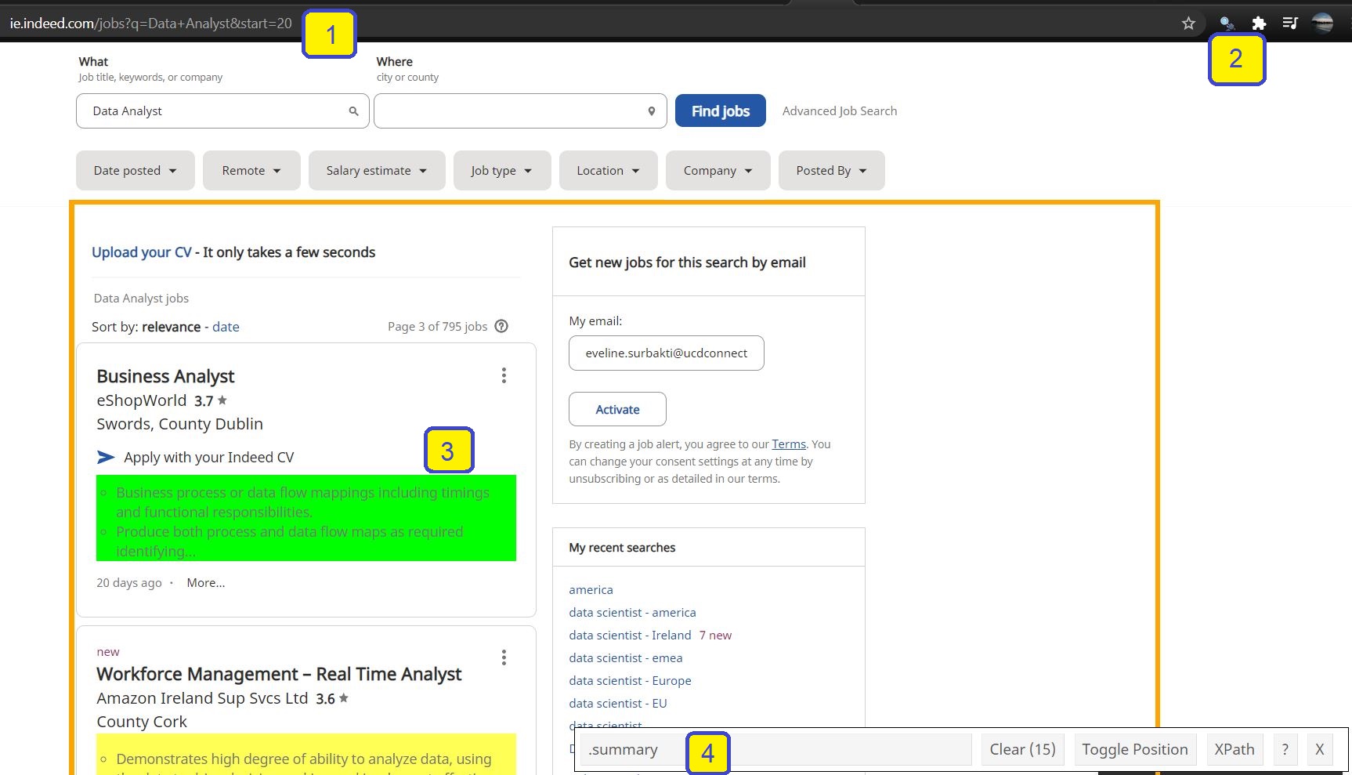Screen dimensions: 1352x775
Task: Expand the Remote filter
Action: (x=251, y=170)
